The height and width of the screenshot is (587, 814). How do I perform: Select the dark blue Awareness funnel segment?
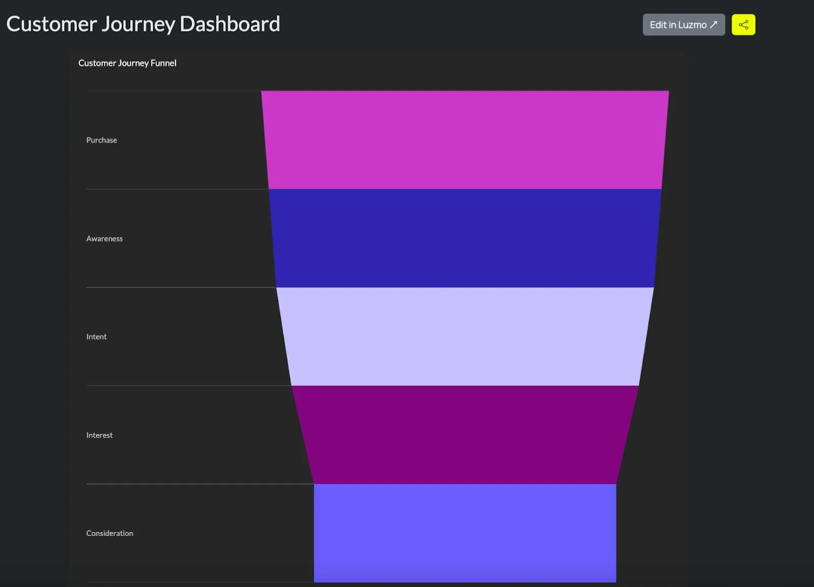click(x=465, y=238)
